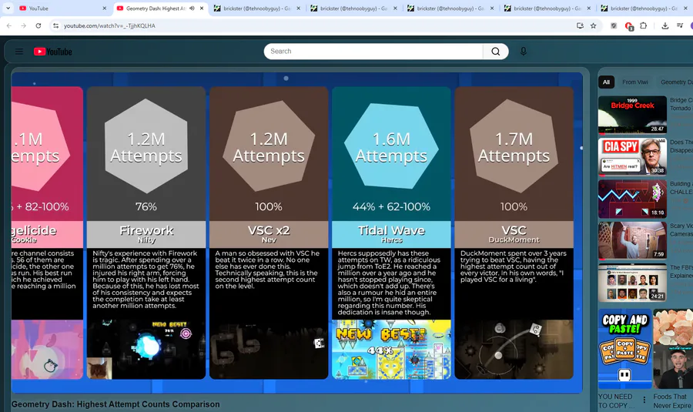Click the Firework card in the video
693x412 pixels.
pos(146,233)
